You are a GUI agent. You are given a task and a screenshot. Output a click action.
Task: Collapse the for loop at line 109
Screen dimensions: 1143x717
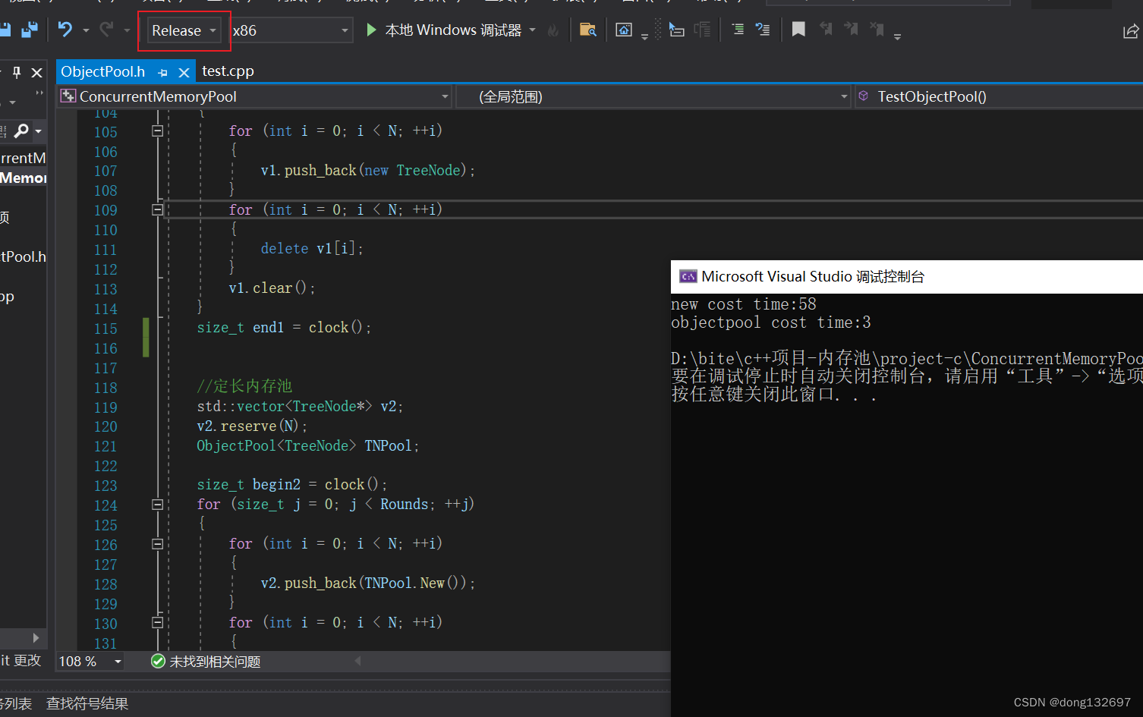click(158, 209)
